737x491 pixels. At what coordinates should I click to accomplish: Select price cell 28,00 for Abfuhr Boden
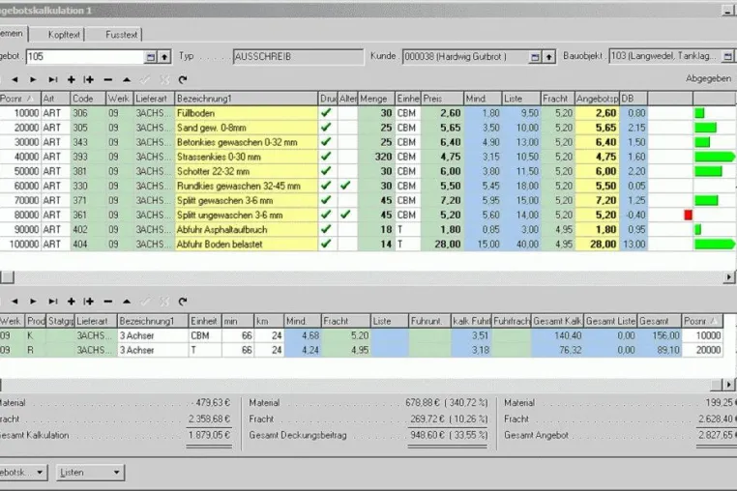click(442, 245)
